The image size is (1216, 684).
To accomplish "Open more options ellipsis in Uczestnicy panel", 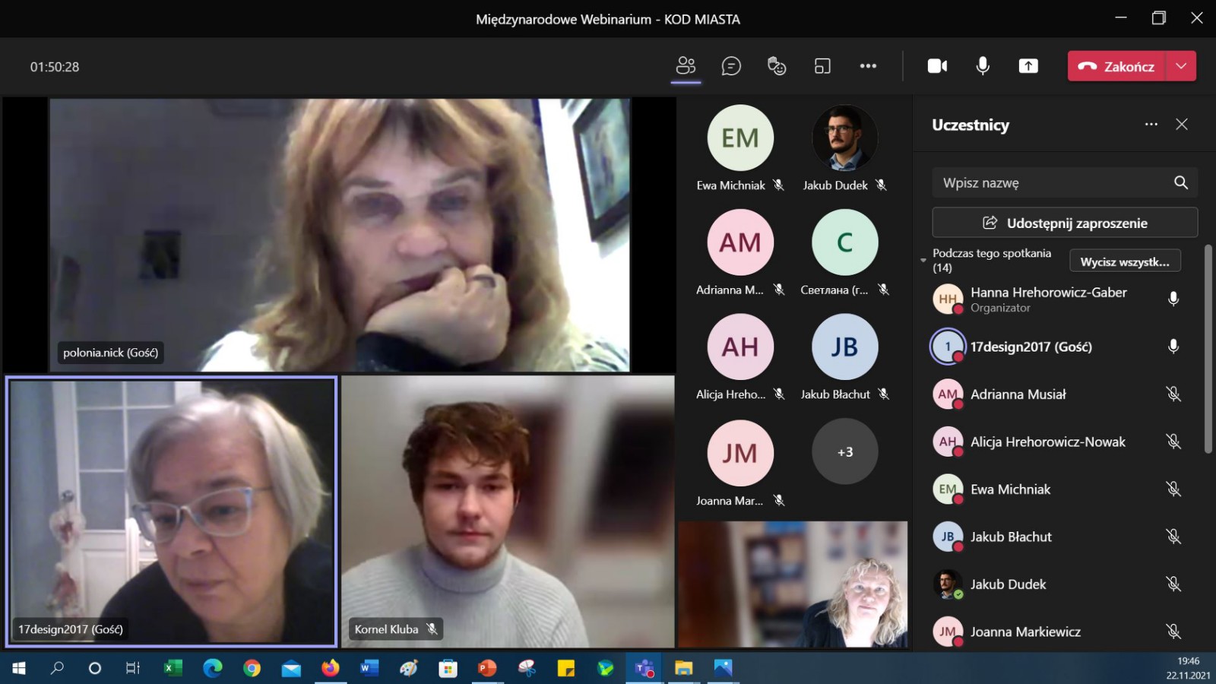I will coord(1151,125).
